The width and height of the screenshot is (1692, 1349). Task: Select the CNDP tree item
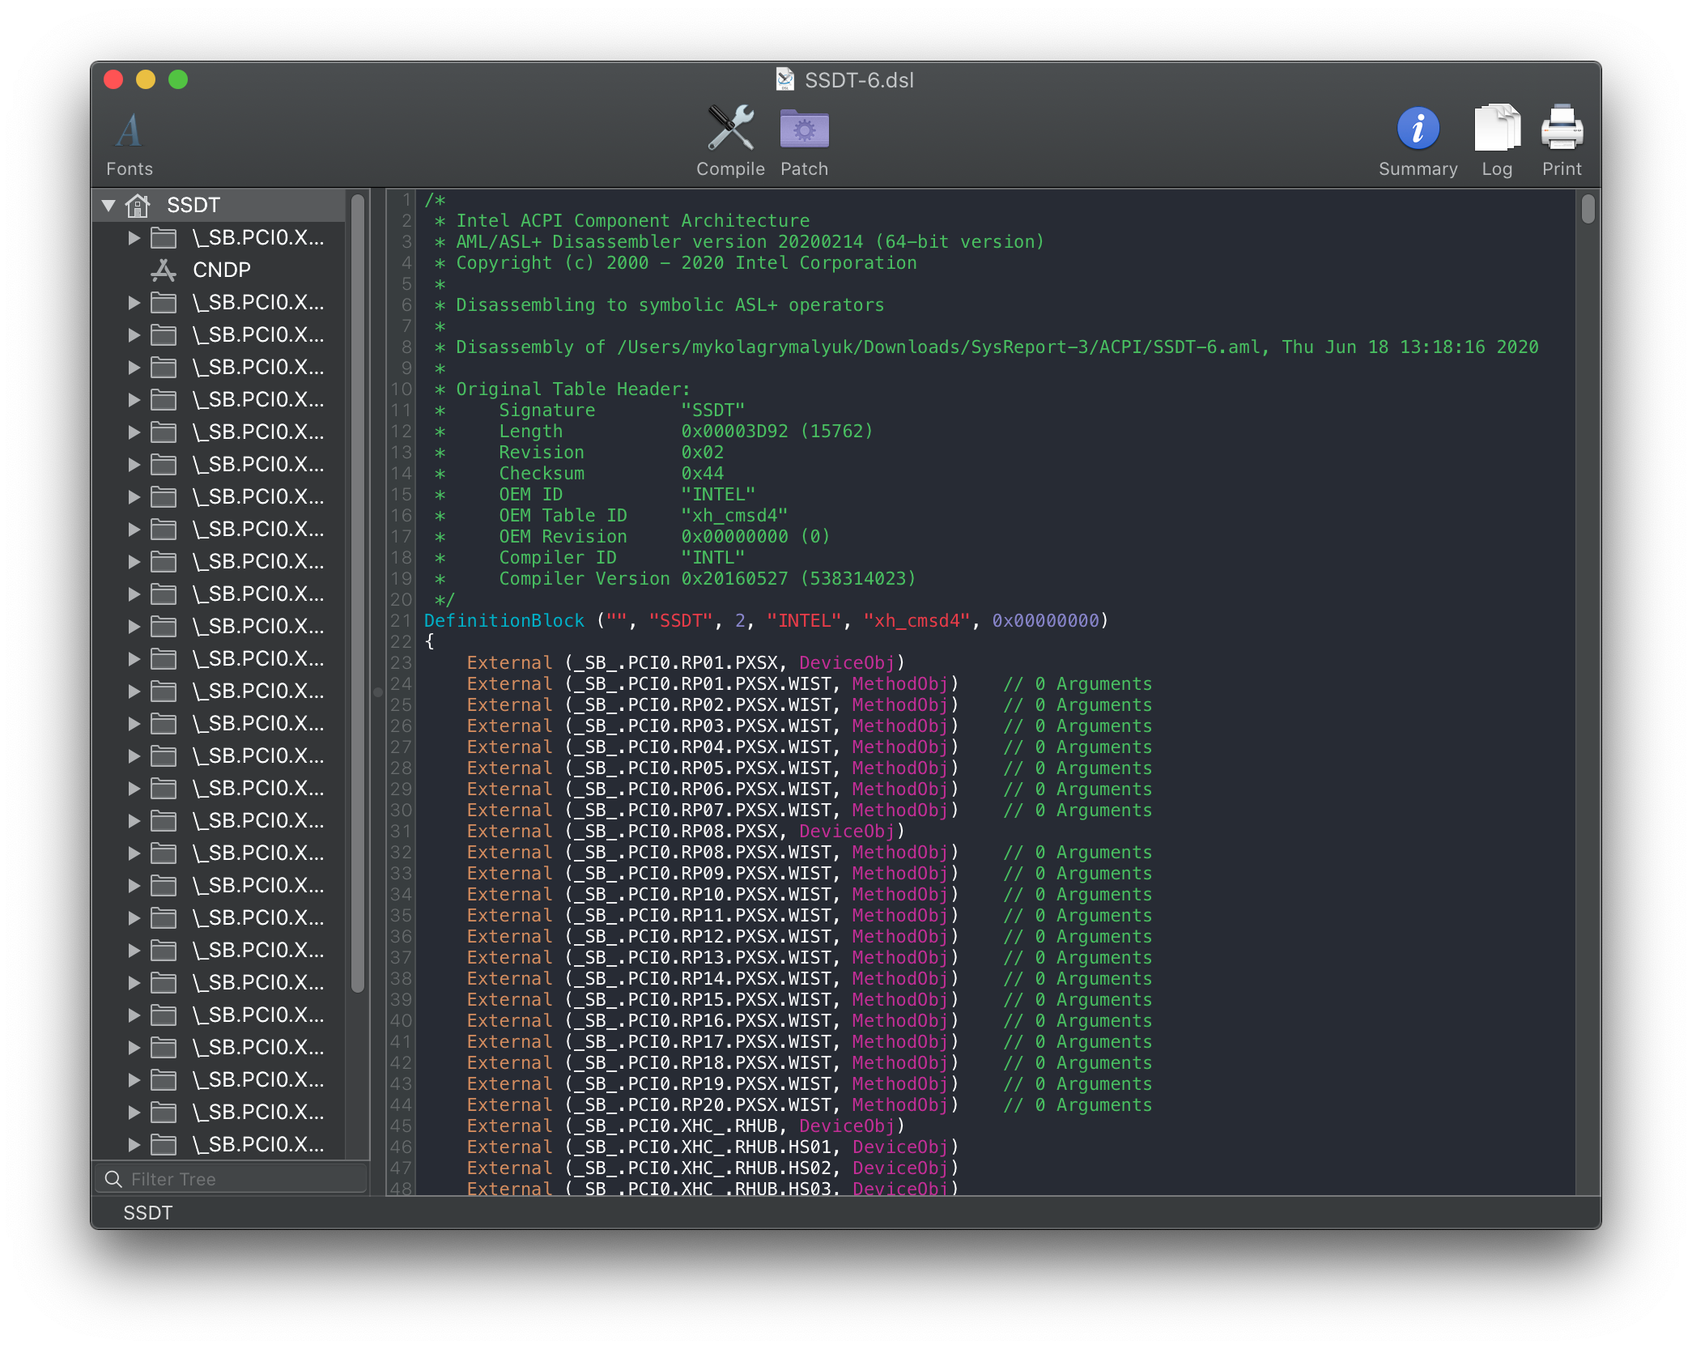click(x=221, y=270)
